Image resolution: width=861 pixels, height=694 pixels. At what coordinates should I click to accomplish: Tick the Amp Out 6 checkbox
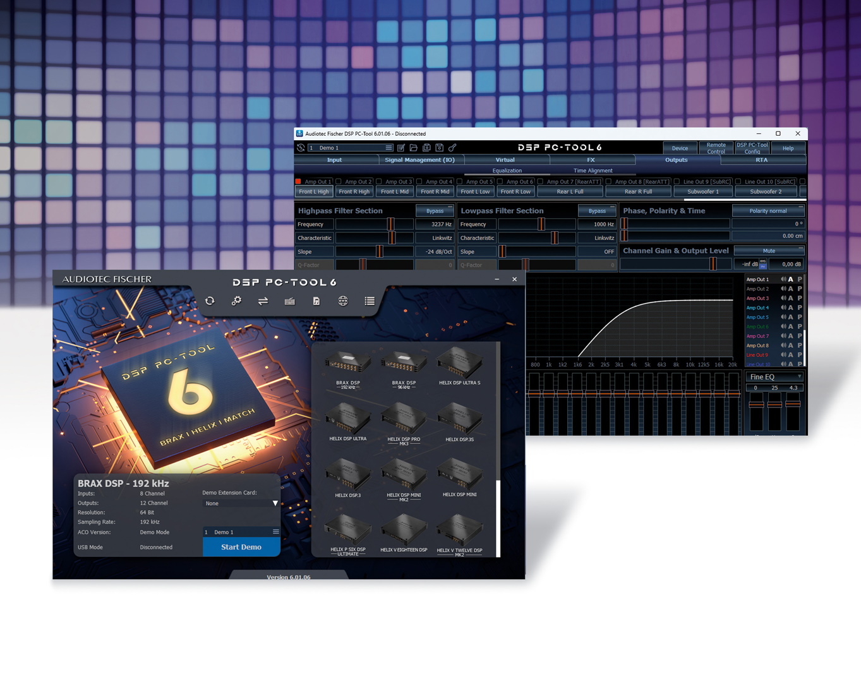(x=500, y=182)
